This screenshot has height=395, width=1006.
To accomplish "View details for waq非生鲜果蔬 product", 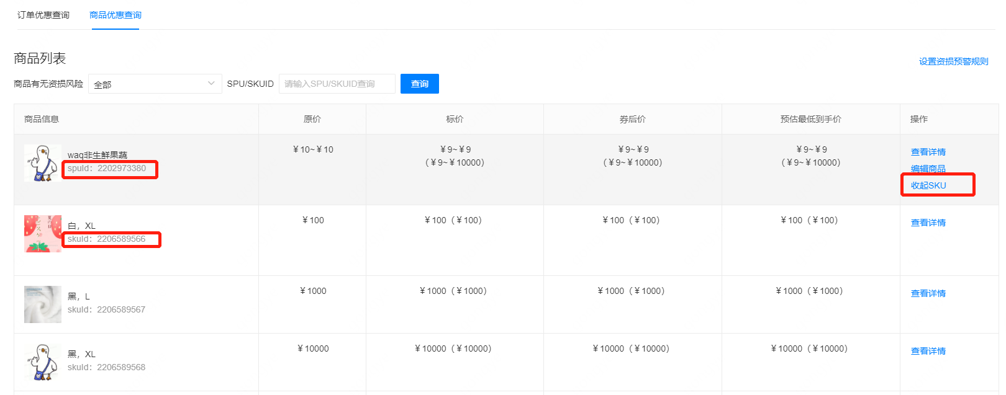I will point(928,152).
